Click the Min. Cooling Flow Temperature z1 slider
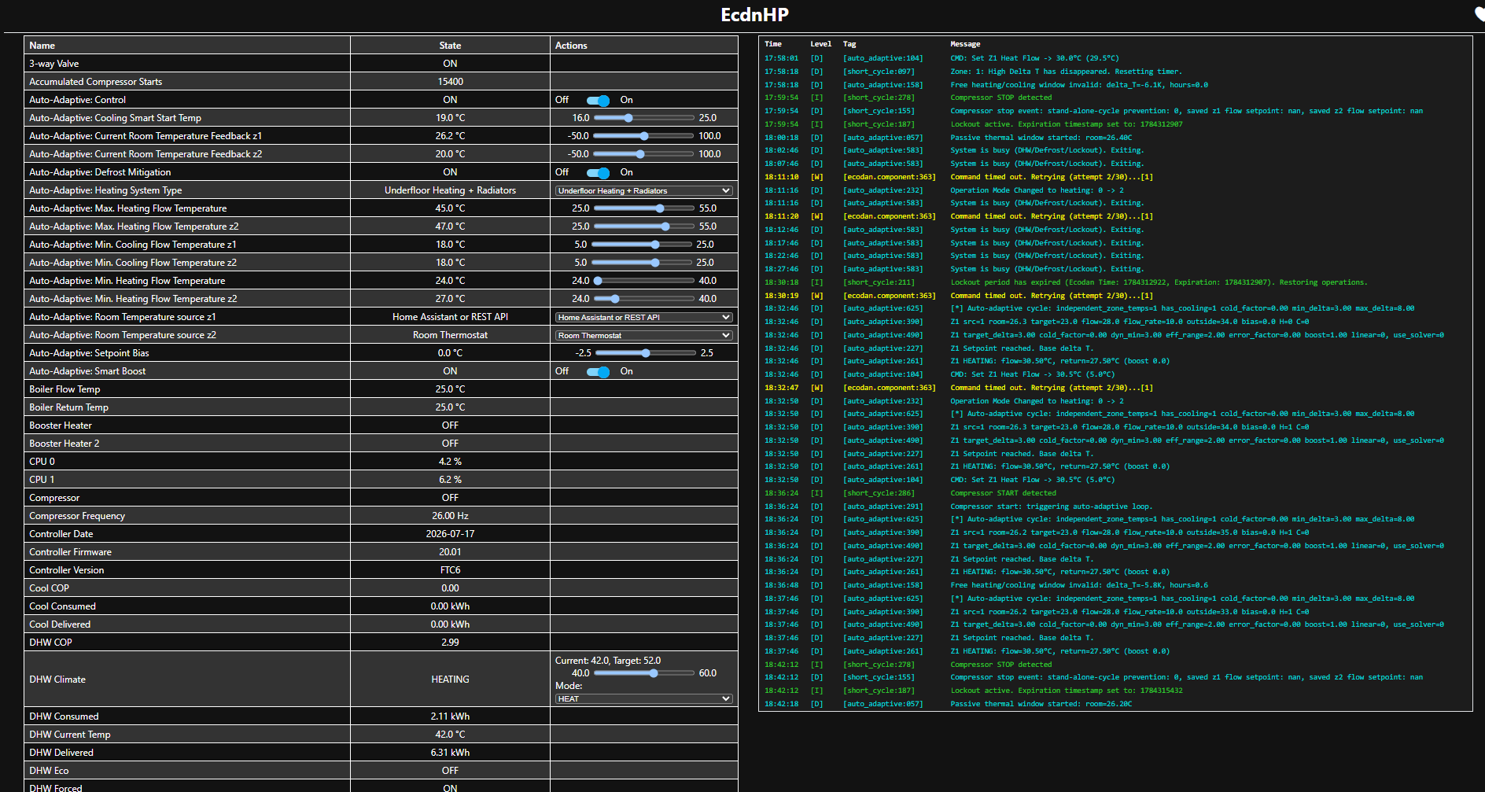Image resolution: width=1485 pixels, height=792 pixels. pos(642,245)
